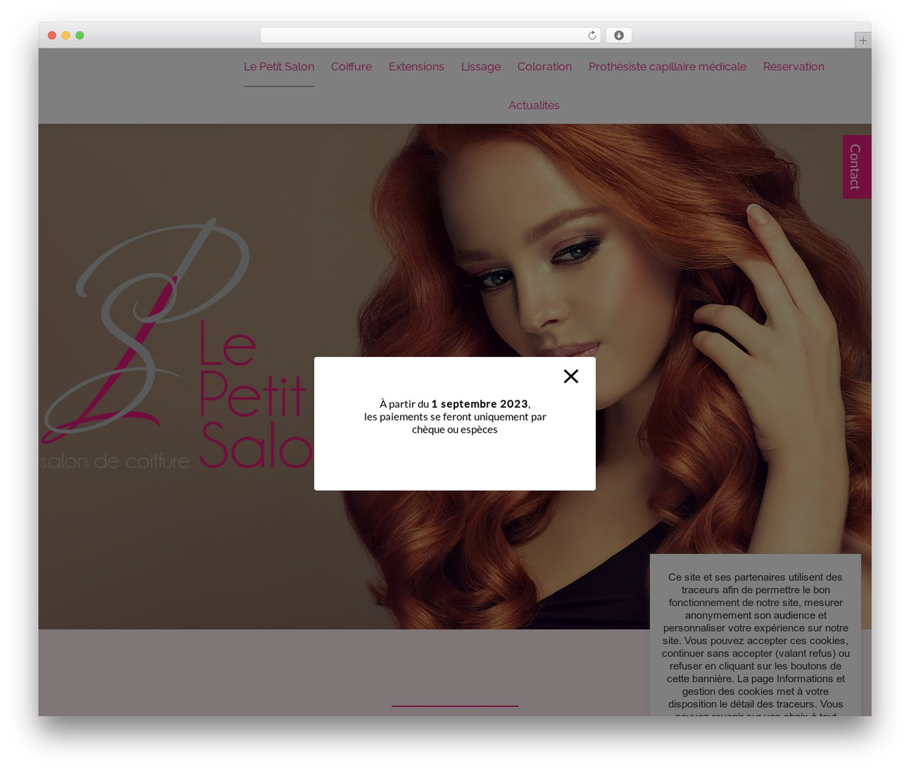The height and width of the screenshot is (771, 910).
Task: Open the Coloration page
Action: (545, 67)
